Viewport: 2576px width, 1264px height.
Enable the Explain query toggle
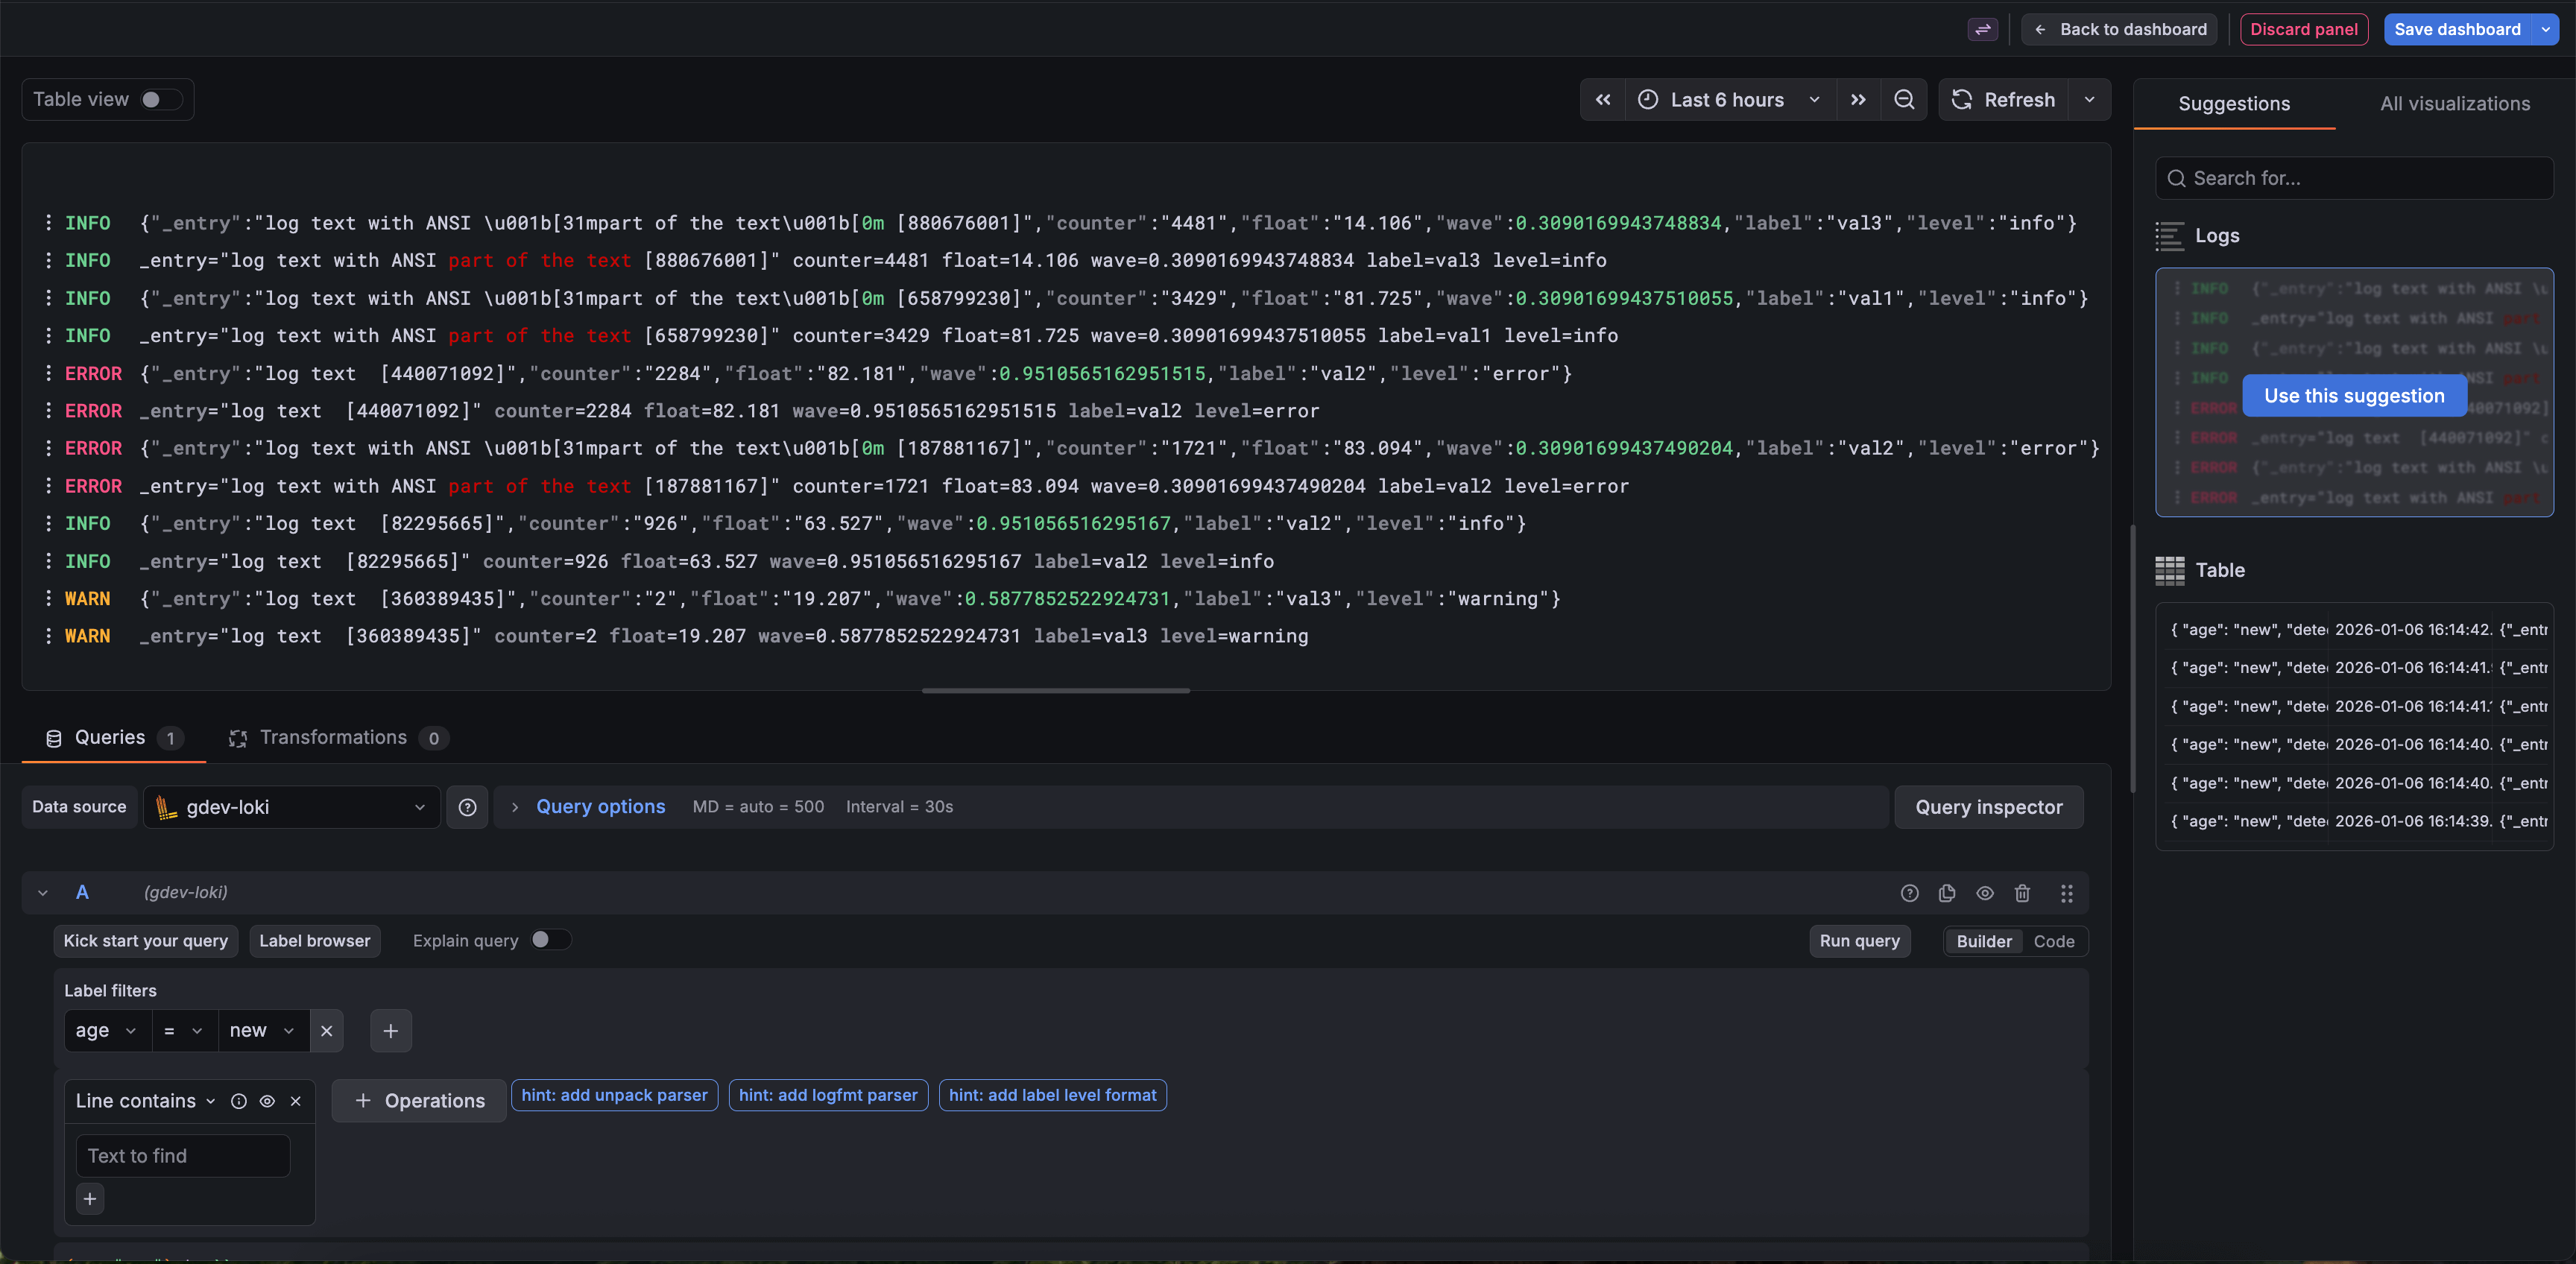(x=549, y=940)
